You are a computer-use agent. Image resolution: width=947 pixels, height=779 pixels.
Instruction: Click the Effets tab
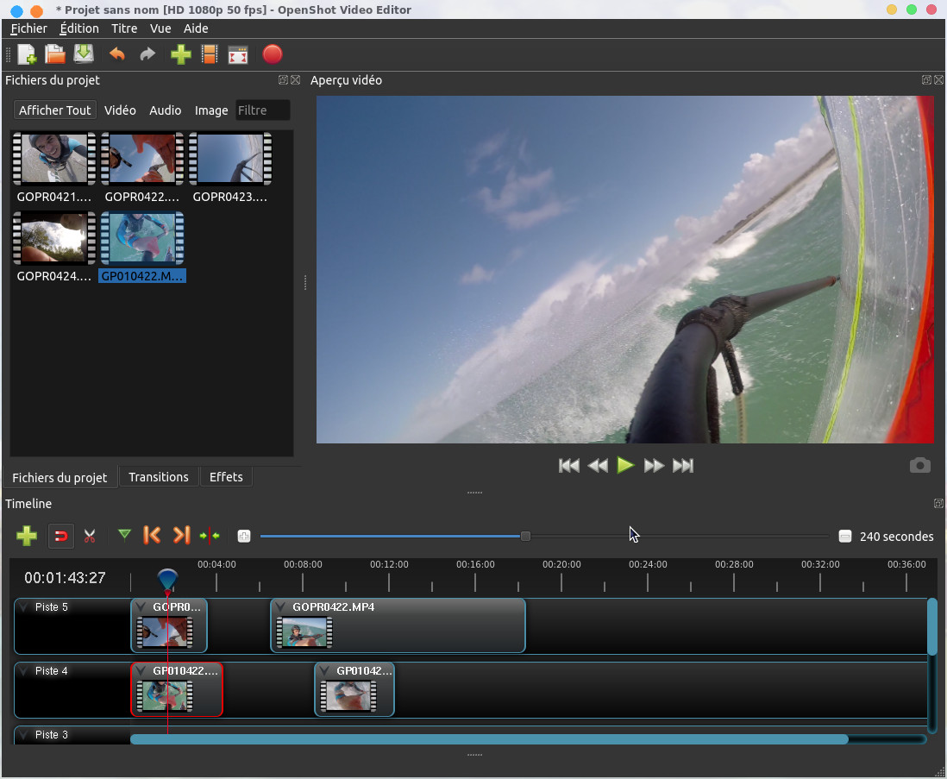point(226,477)
